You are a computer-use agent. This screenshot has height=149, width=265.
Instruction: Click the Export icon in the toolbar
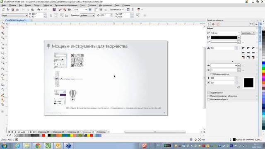pos(65,10)
